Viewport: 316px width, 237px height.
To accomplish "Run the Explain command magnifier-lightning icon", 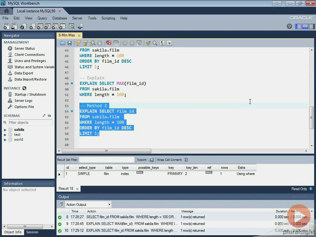I will 93,43.
